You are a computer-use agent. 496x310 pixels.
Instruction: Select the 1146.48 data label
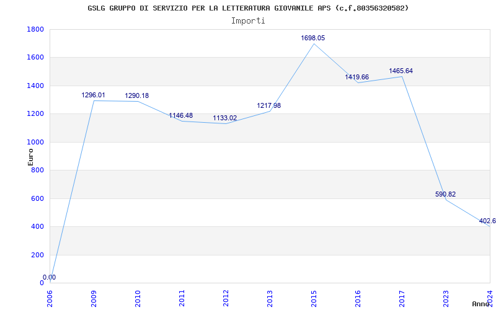(x=180, y=115)
